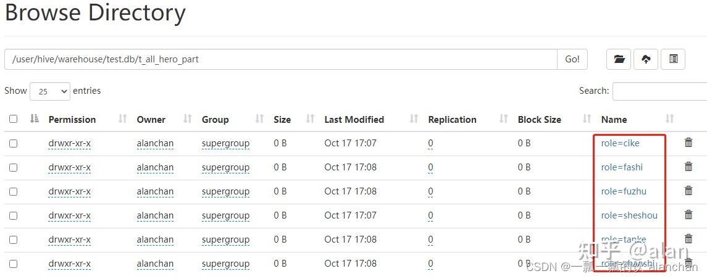Toggle the select-all checkbox in header
This screenshot has height=279, width=707.
pos(13,119)
